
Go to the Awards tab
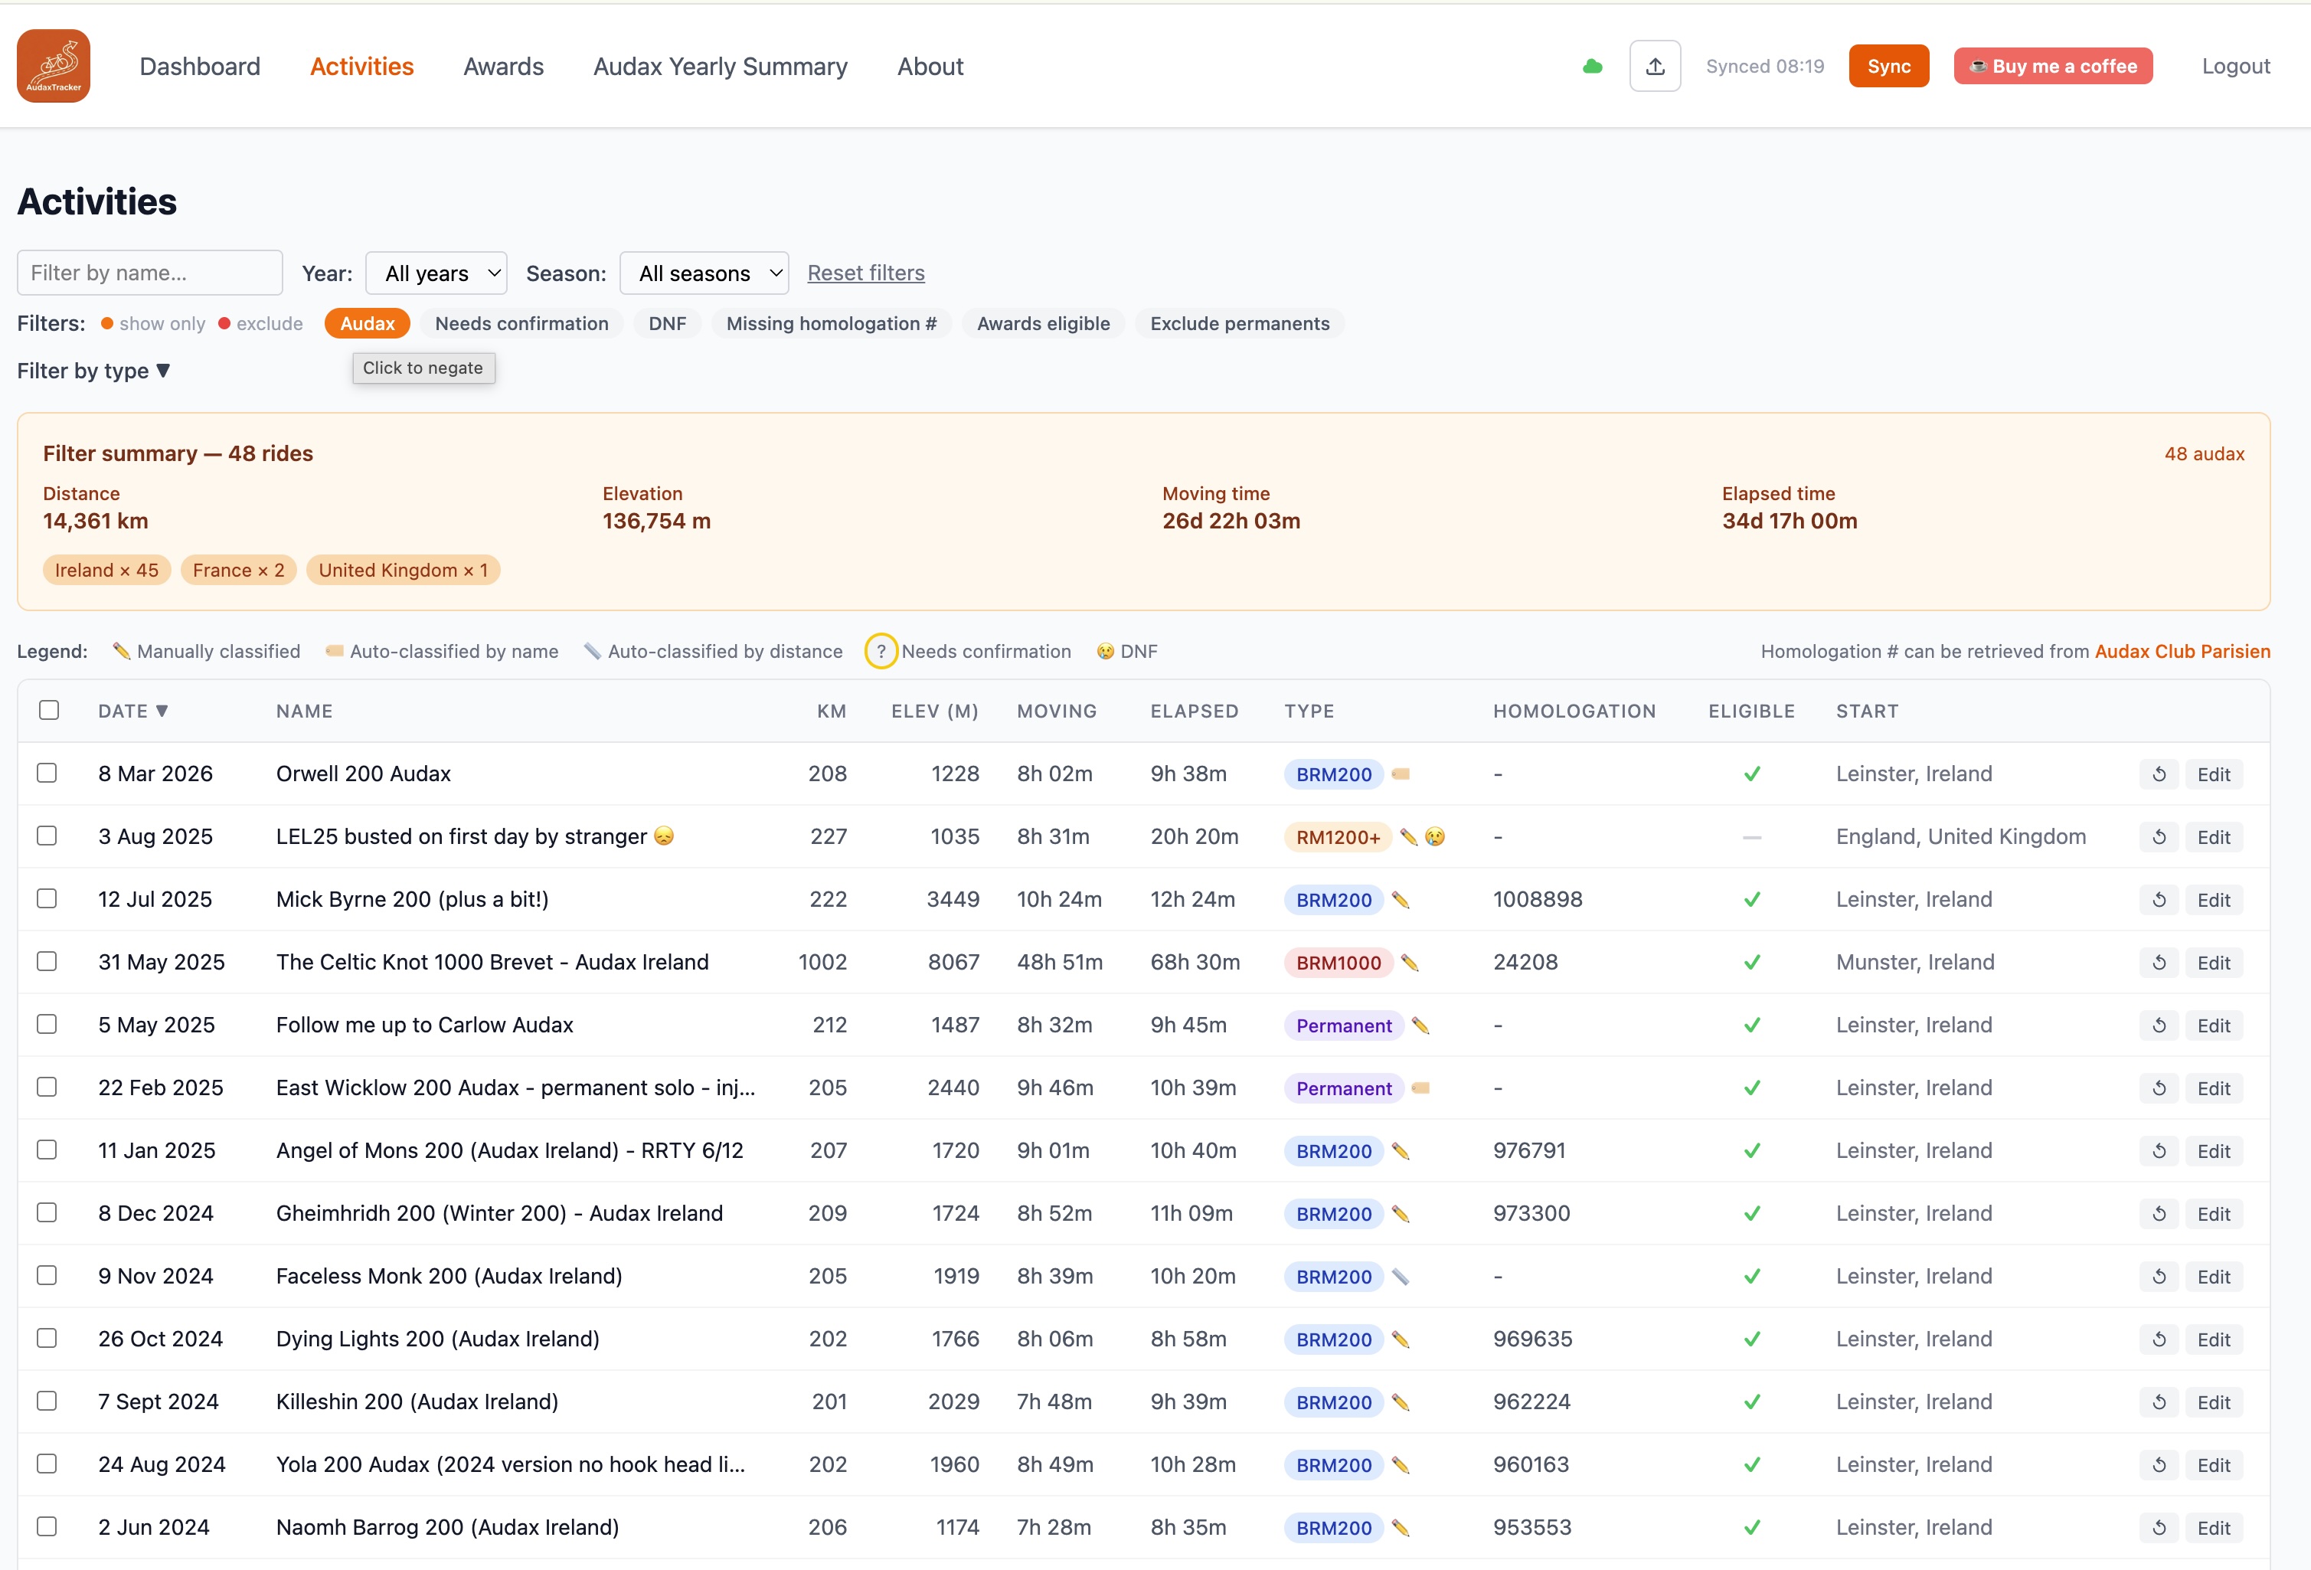503,67
